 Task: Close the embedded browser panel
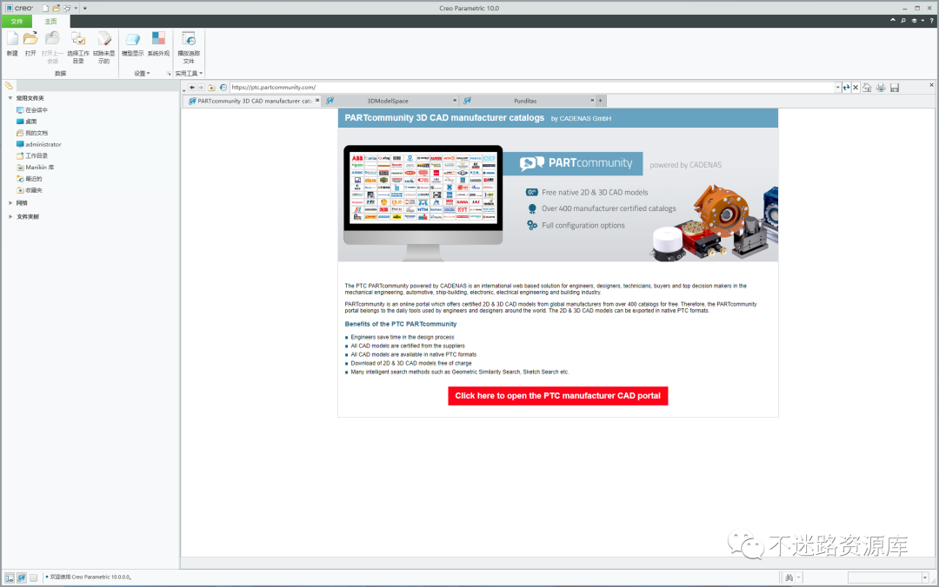click(931, 85)
